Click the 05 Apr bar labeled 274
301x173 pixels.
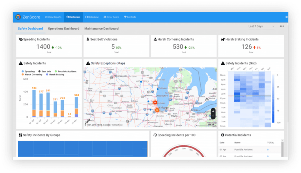[62, 108]
